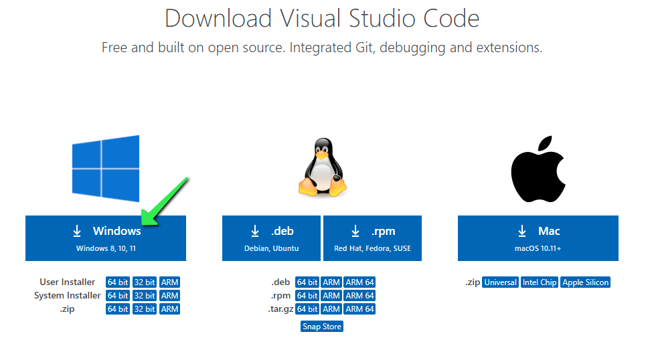650x344 pixels.
Task: Choose Linux .deb ARM 64
Action: coord(360,282)
